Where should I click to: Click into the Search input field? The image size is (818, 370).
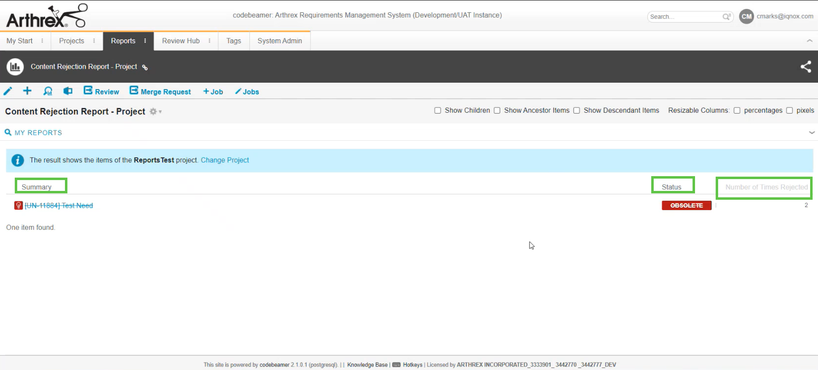point(684,17)
